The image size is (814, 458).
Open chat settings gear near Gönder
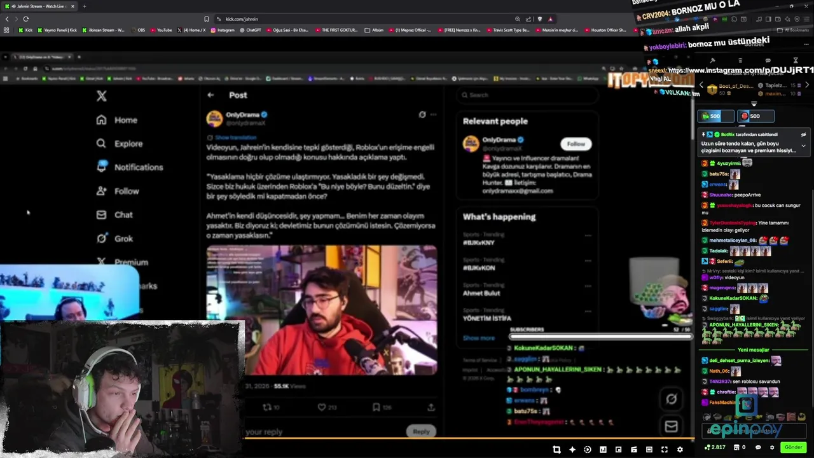pos(772,447)
